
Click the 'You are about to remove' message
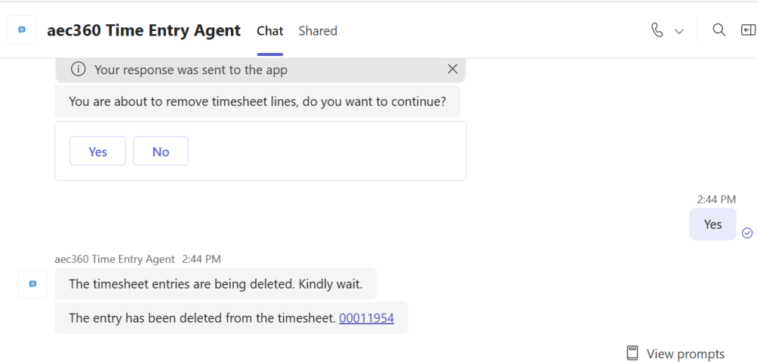[x=257, y=101]
